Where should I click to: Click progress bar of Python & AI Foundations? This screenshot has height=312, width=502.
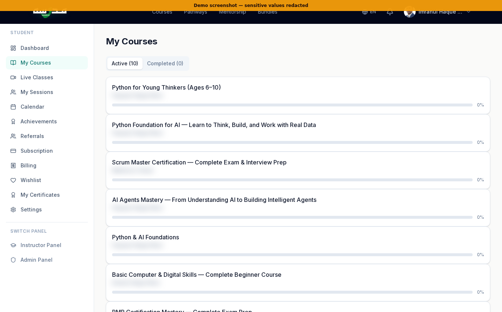292,255
